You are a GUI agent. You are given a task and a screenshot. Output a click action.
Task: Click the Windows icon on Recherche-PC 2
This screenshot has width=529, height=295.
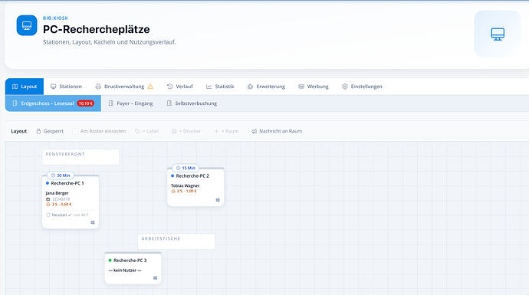tap(218, 200)
